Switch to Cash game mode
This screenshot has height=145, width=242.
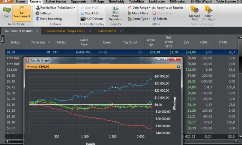(7, 12)
